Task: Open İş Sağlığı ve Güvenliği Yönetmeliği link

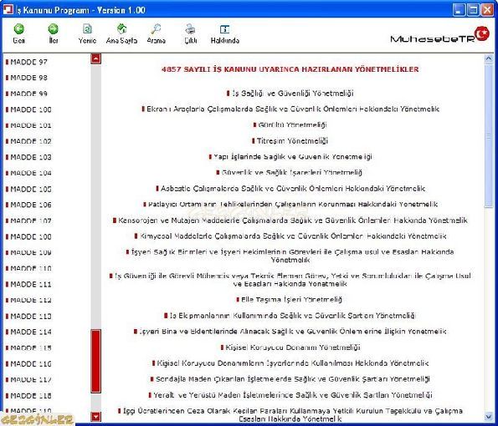Action: click(x=292, y=94)
